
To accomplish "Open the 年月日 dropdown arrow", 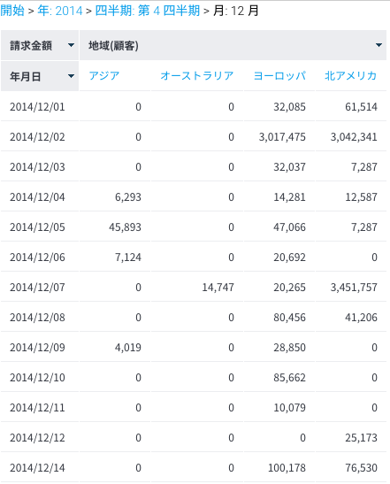I will (71, 76).
